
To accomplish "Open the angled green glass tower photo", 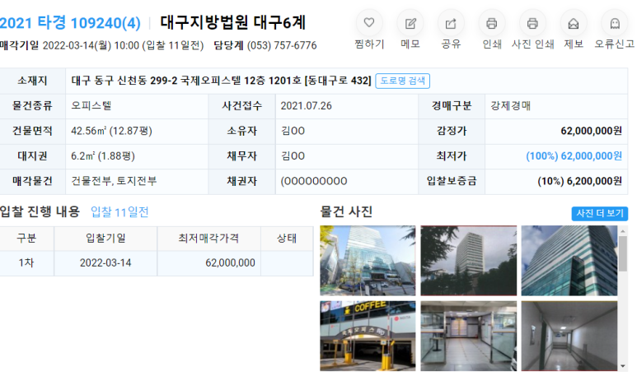I will coord(569,261).
